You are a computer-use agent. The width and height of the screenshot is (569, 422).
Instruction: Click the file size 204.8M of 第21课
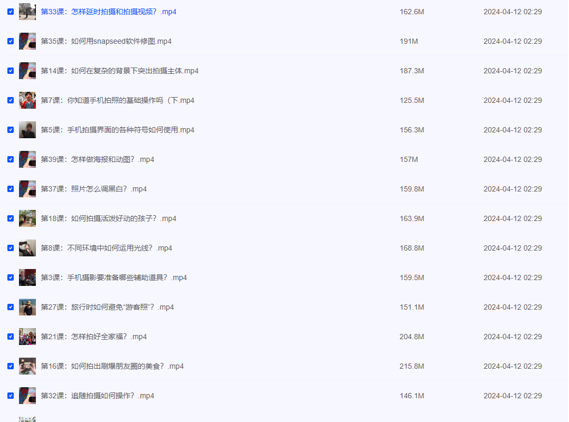click(412, 337)
